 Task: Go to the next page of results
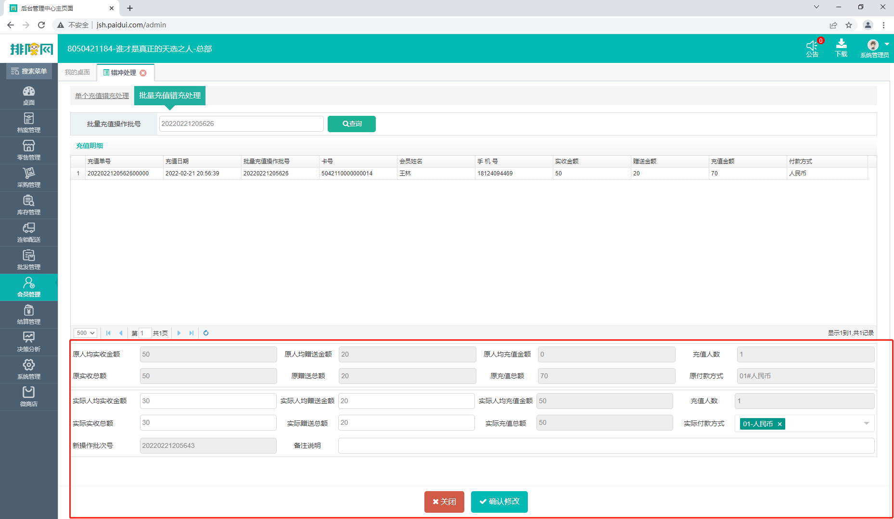(x=179, y=333)
